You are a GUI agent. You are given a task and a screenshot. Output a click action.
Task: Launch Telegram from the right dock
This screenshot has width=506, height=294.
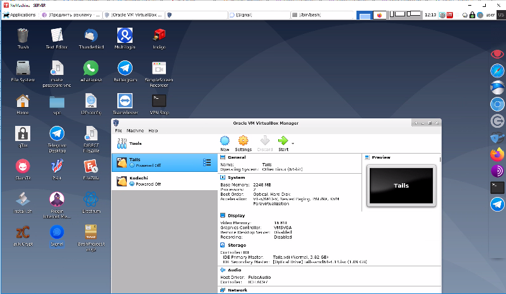(497, 205)
